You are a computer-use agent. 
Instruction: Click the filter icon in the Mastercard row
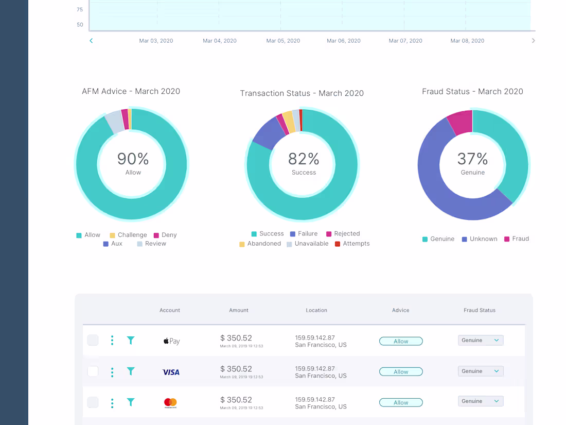tap(131, 402)
